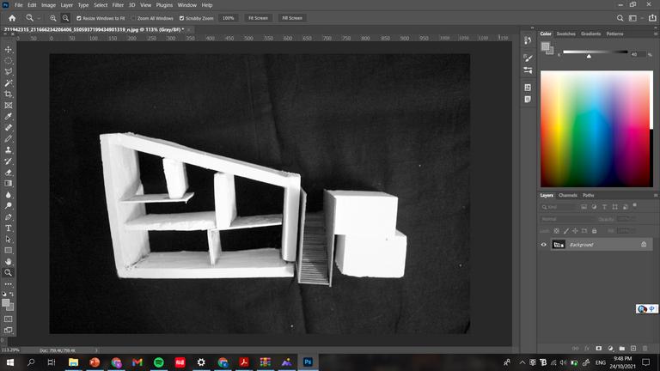Screen dimensions: 660x371
Task: Select the Path Selection tool
Action: 9,240
